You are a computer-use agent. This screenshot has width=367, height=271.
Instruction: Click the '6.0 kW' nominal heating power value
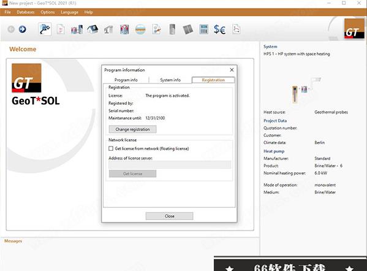(321, 173)
